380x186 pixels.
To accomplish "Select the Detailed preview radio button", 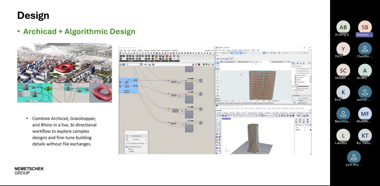I will pos(129,151).
